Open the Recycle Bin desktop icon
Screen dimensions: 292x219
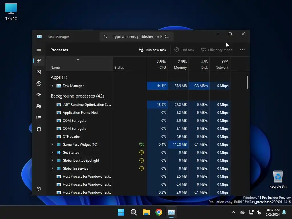pyautogui.click(x=278, y=179)
